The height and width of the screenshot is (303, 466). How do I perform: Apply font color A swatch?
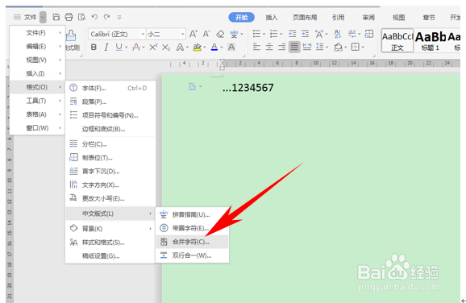point(214,47)
